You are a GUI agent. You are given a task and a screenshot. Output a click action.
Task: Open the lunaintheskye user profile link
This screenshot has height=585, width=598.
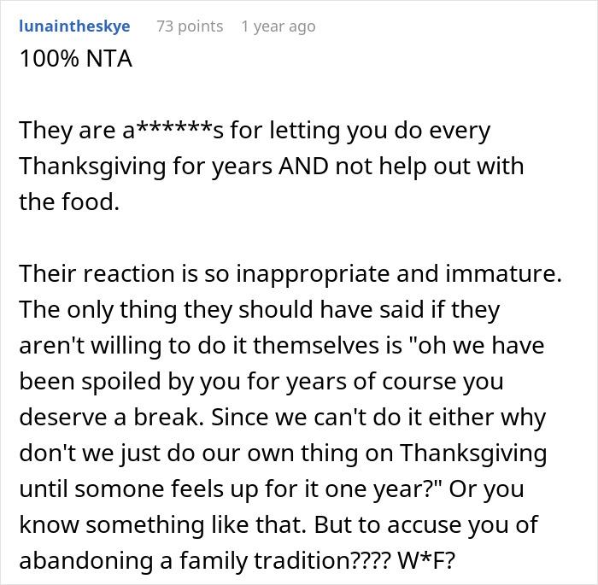tap(74, 26)
